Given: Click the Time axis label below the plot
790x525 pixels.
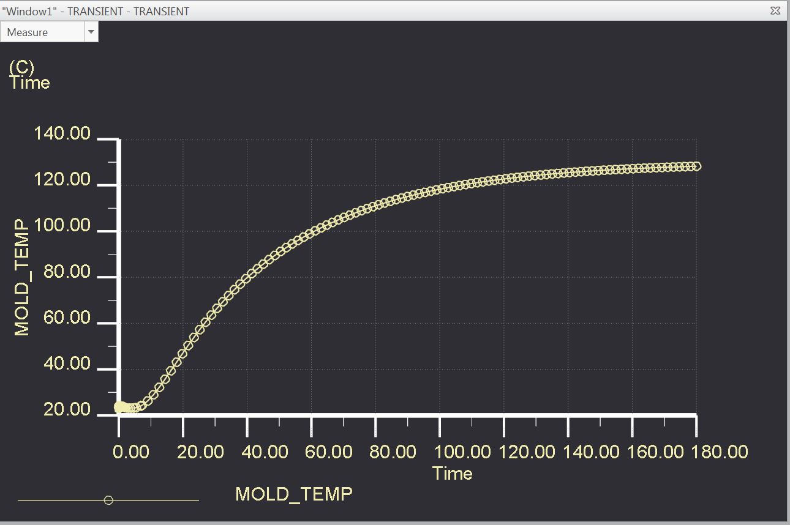Looking at the screenshot, I should click(x=452, y=473).
